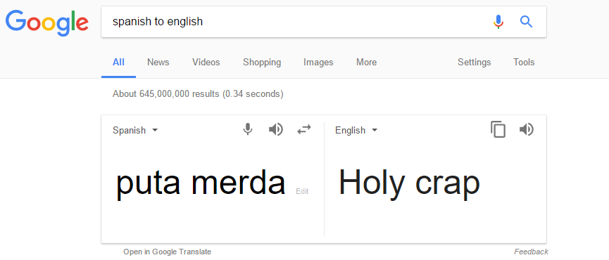Switch to the Shopping tab
The height and width of the screenshot is (260, 609).
click(x=262, y=63)
